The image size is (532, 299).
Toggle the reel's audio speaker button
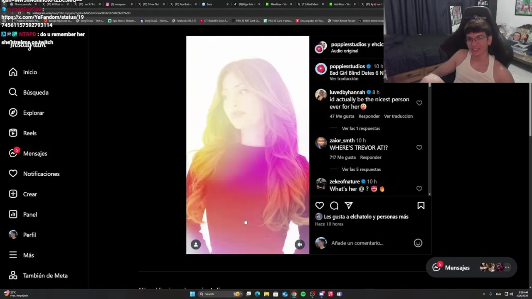[x=300, y=245]
